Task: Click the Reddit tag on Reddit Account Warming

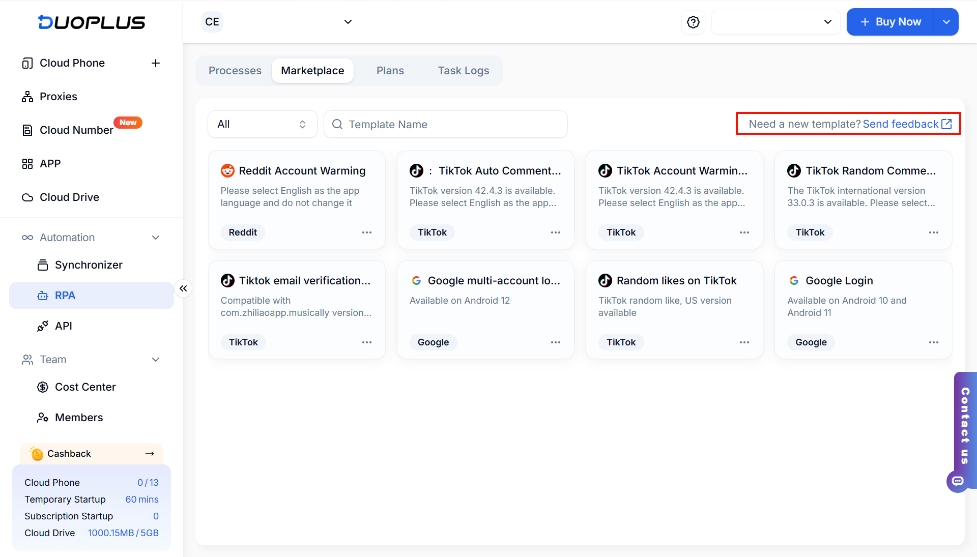Action: click(x=243, y=232)
